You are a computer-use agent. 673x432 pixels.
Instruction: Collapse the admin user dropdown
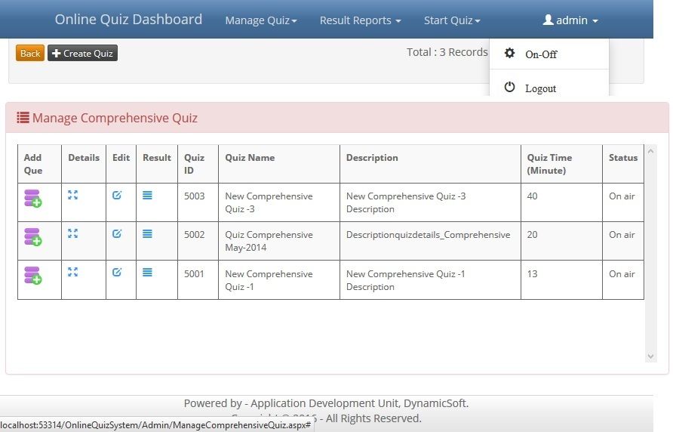570,20
